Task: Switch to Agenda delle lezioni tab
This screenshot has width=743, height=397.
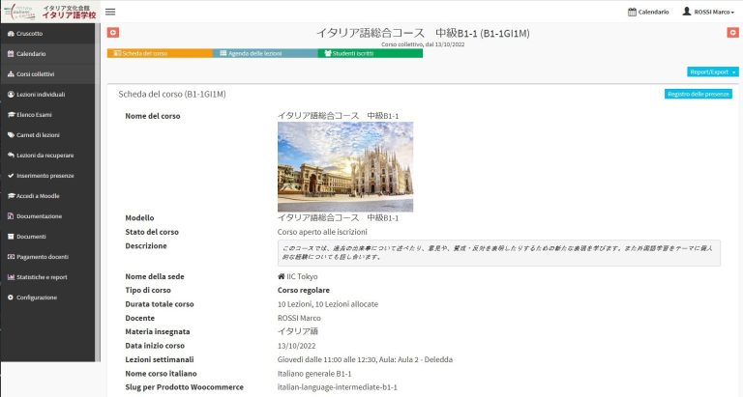Action: point(265,53)
